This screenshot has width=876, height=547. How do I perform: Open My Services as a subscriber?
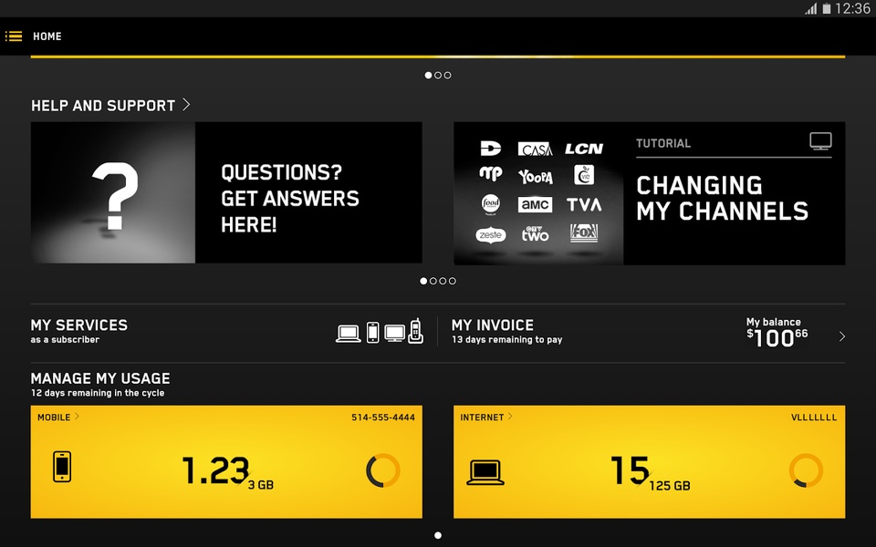pyautogui.click(x=228, y=332)
